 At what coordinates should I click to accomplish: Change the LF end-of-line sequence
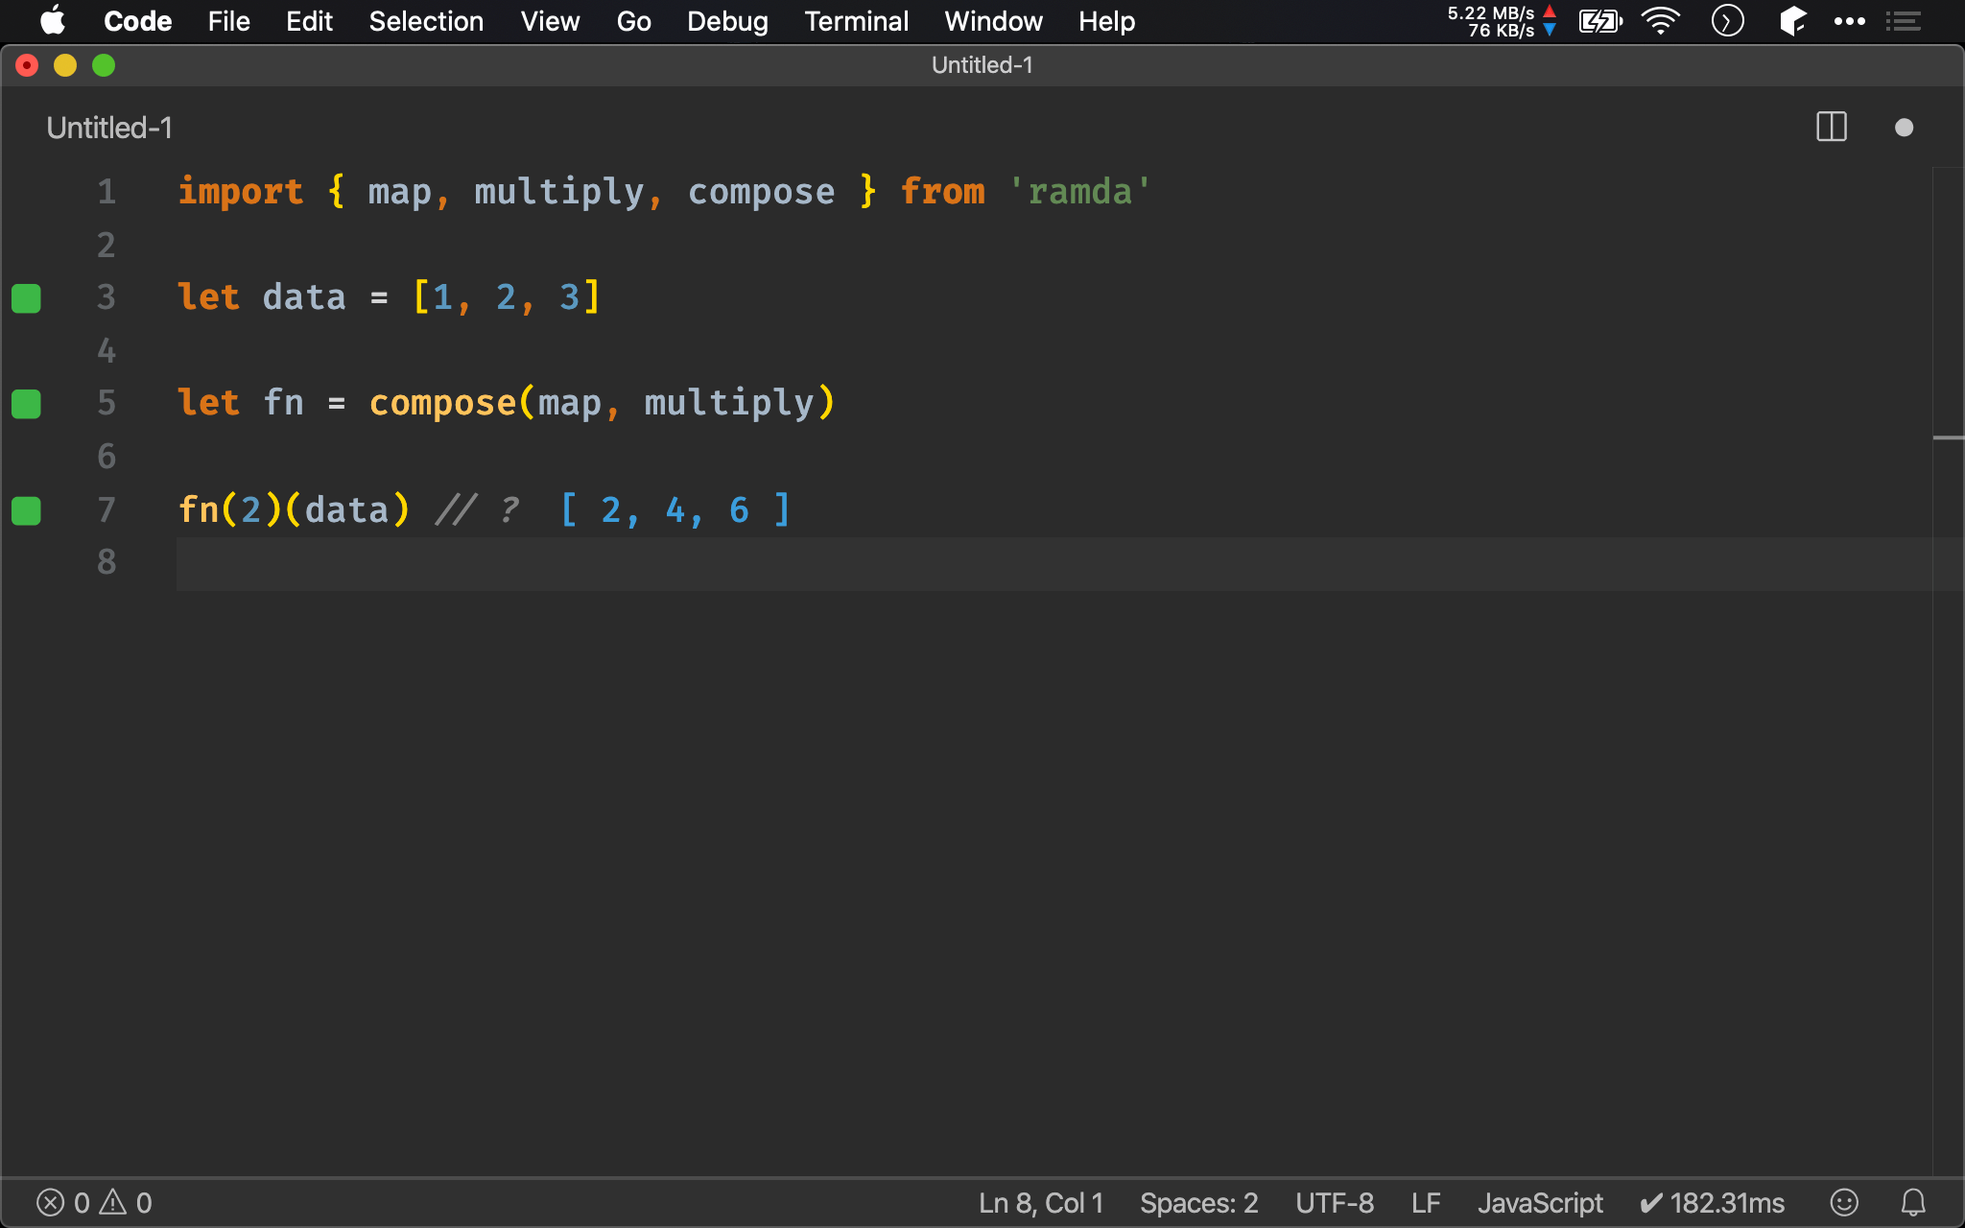(1426, 1203)
